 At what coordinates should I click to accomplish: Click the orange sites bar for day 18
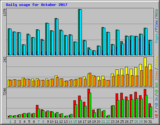pos(90,80)
